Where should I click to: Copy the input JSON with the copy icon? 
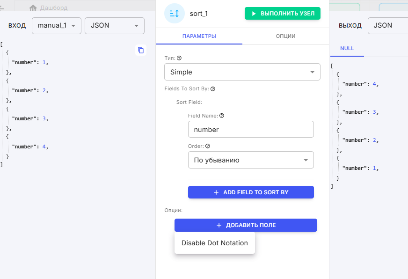coord(141,50)
